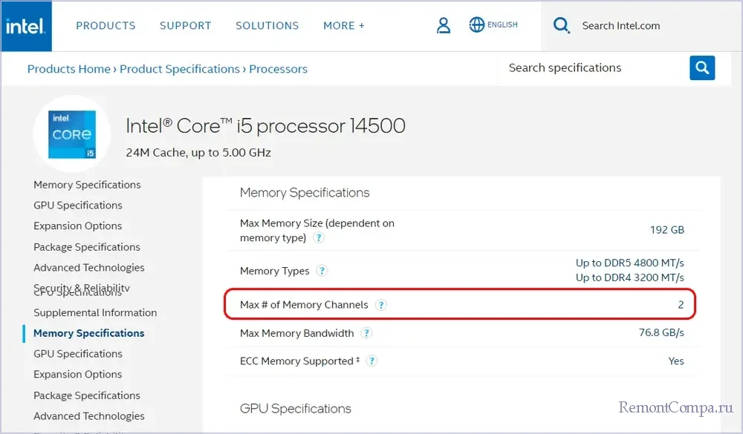Open the user account profile icon
The height and width of the screenshot is (434, 743).
(444, 25)
